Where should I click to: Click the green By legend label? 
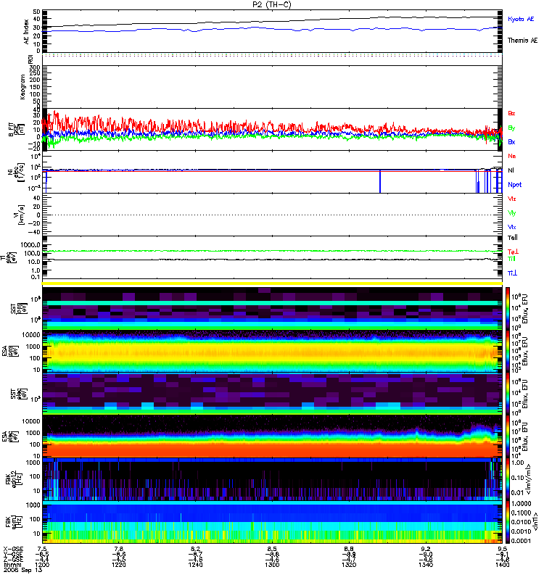[511, 128]
